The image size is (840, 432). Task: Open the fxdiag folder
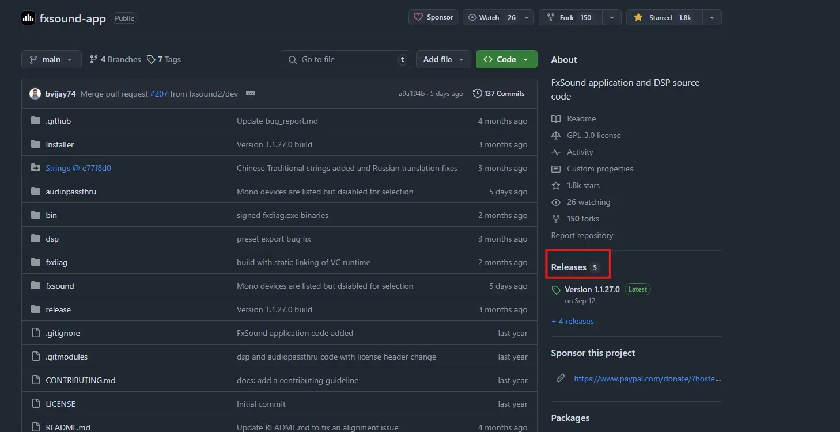56,262
